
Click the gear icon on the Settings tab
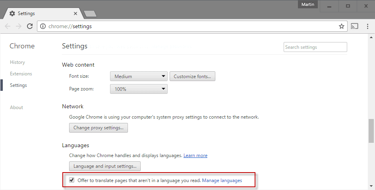[12, 13]
